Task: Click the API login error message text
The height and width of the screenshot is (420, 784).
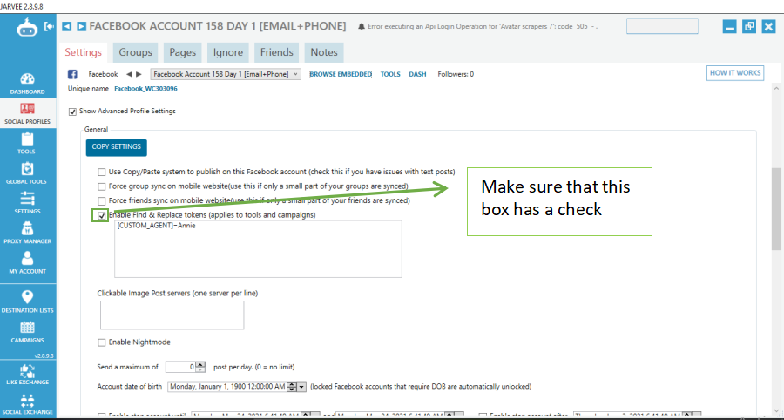Action: [483, 26]
